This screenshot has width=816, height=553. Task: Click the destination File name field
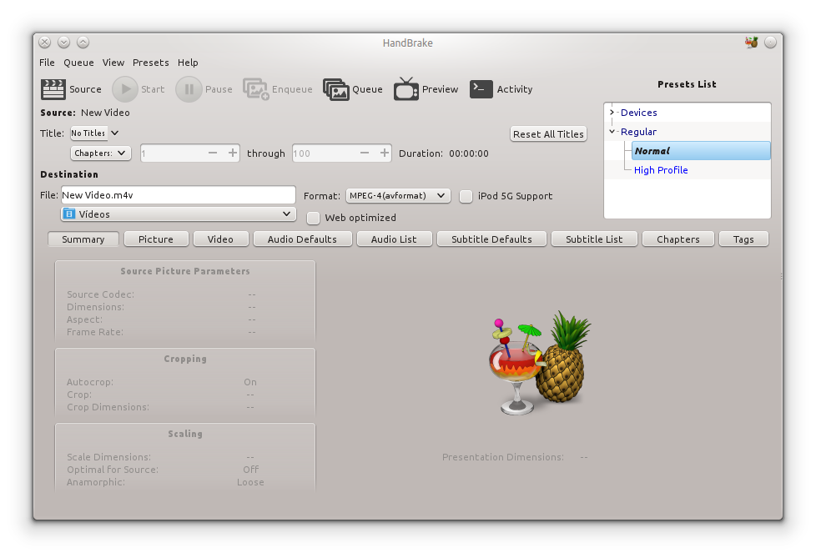pos(178,195)
